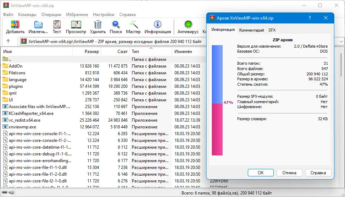Switch to the Комментарий tab
Image resolution: width=345 pixels, height=197 pixels.
click(251, 30)
